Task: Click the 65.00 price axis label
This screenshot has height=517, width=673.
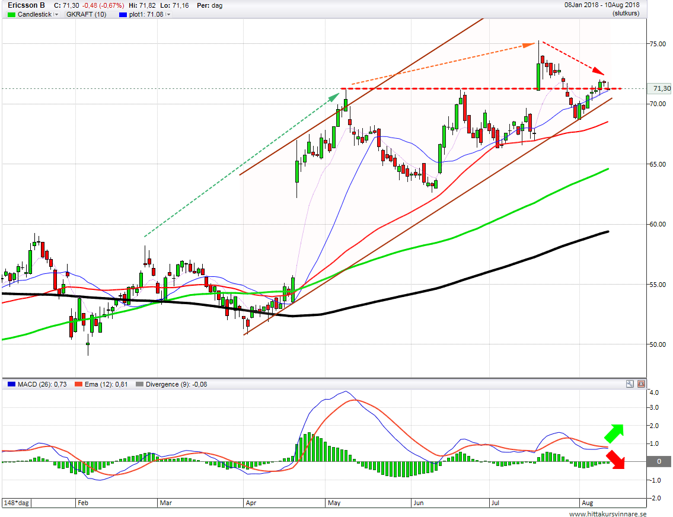Action: click(x=658, y=164)
